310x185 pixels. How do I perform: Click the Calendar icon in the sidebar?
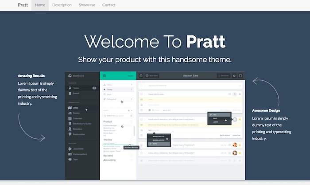70,118
